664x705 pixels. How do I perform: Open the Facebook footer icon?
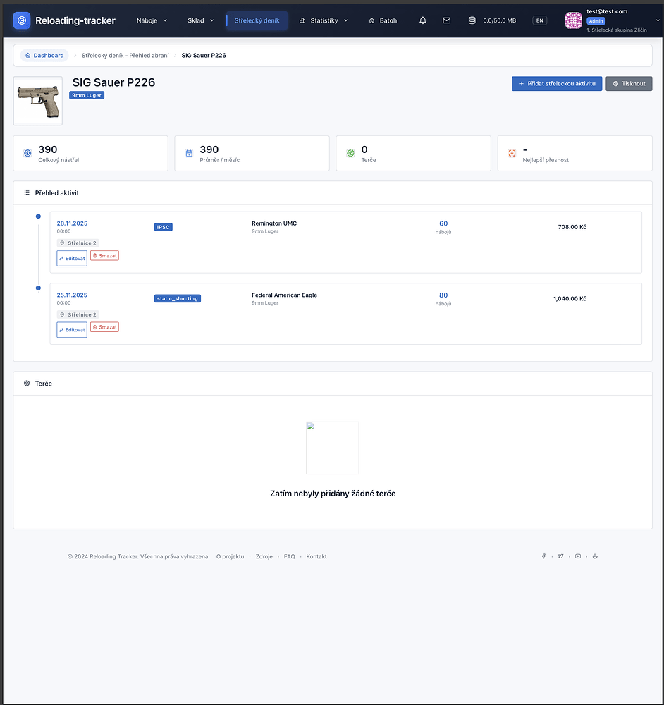coord(543,556)
